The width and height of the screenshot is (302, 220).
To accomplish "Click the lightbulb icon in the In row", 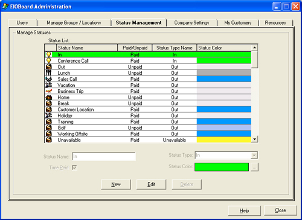I will pos(48,54).
